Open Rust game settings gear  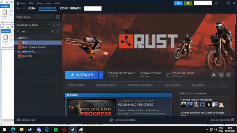pyautogui.click(x=214, y=75)
